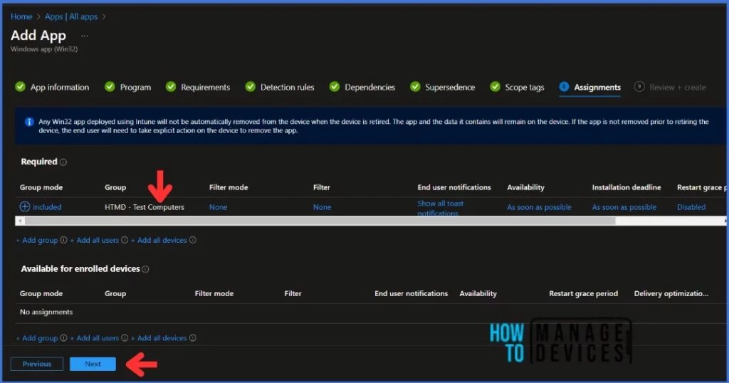Click info icon next to Required Add all users
Viewport: 729px width, 383px height.
(x=125, y=241)
